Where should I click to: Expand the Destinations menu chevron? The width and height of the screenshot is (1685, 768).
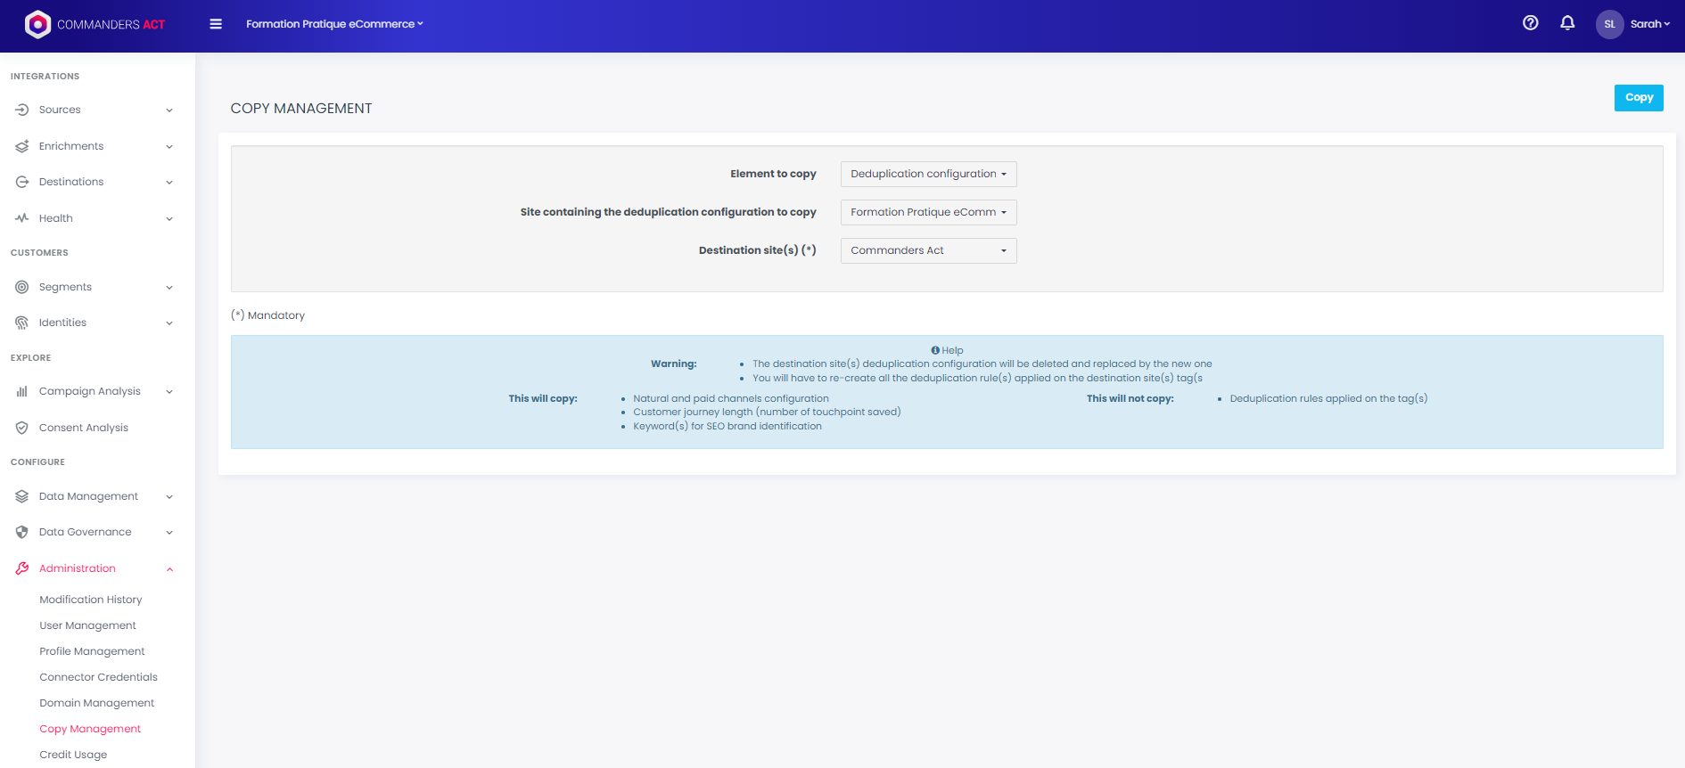click(x=169, y=182)
